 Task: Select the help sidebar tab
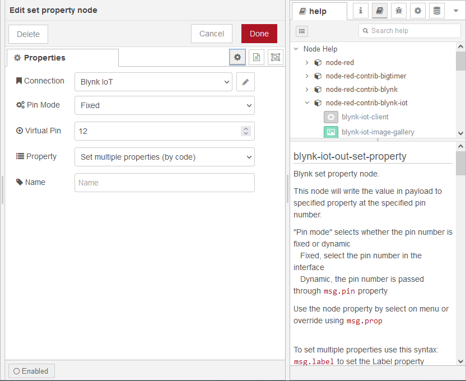tap(319, 11)
